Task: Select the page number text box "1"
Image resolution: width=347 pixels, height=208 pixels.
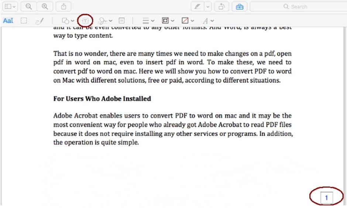Action: (326, 198)
